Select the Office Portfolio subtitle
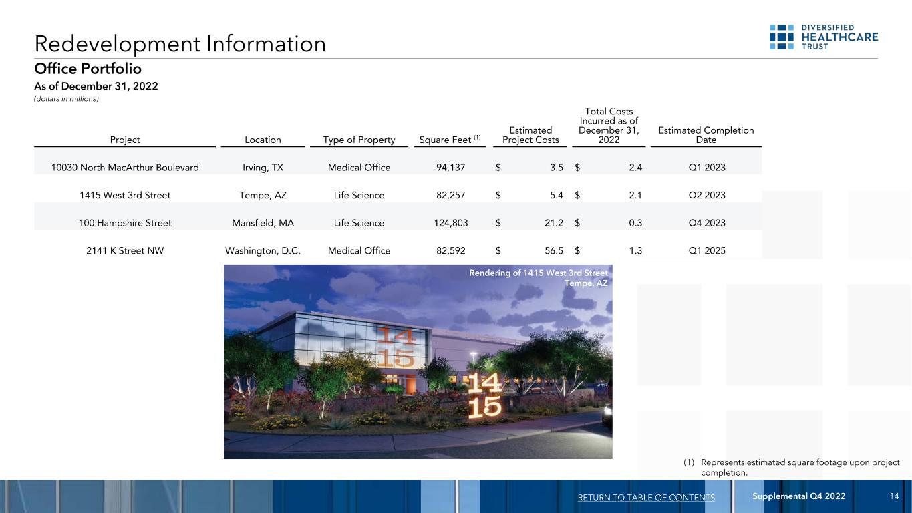 (x=88, y=69)
